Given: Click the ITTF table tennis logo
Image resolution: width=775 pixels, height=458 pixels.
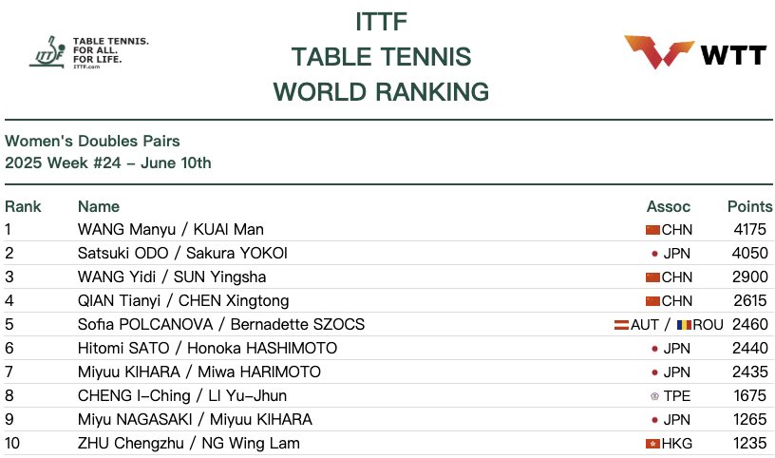Looking at the screenshot, I should click(x=90, y=53).
